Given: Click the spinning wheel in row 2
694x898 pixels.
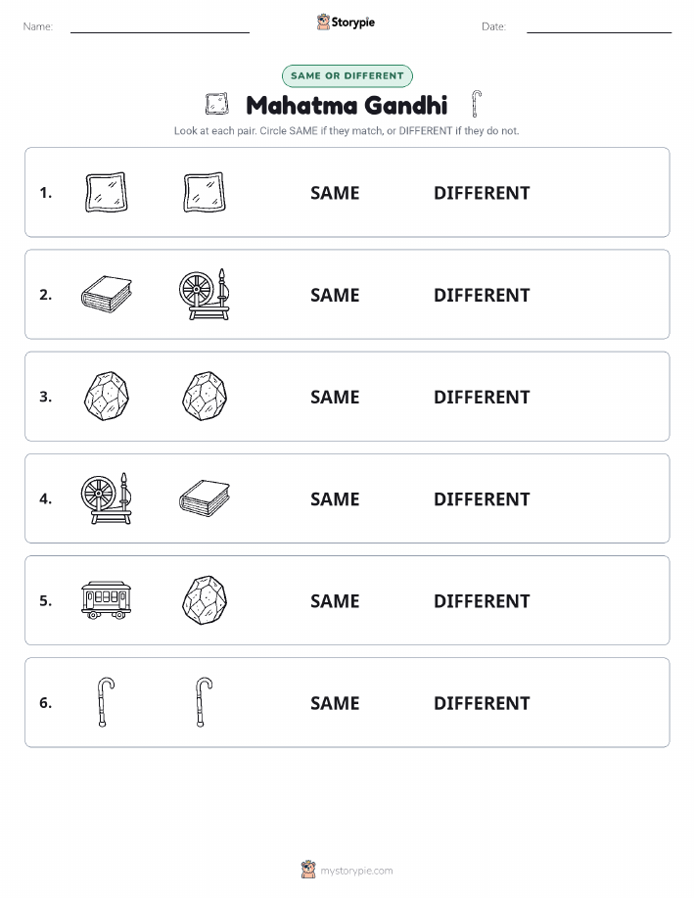Looking at the screenshot, I should (x=205, y=295).
